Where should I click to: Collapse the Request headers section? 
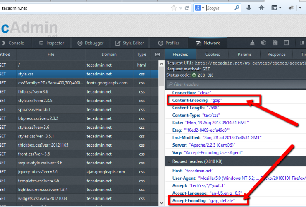point(169,161)
